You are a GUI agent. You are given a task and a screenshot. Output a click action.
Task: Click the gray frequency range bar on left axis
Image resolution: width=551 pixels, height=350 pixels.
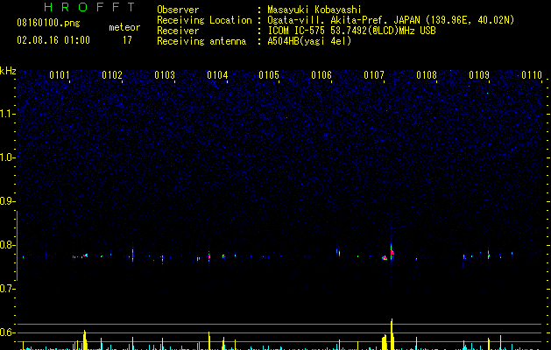(17, 245)
